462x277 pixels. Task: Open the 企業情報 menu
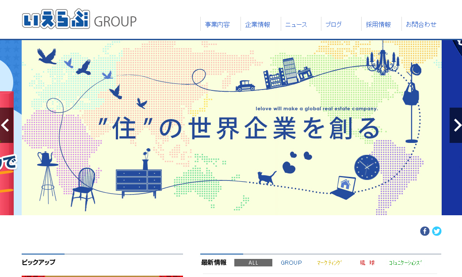tap(259, 24)
